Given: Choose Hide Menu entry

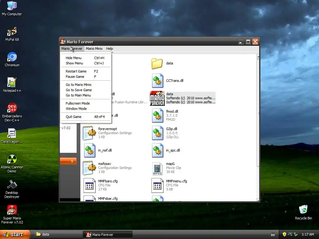Looking at the screenshot, I should pos(85,58).
